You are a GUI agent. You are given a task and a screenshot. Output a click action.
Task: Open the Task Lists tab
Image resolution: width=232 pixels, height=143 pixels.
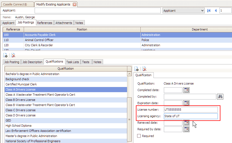(x=73, y=62)
